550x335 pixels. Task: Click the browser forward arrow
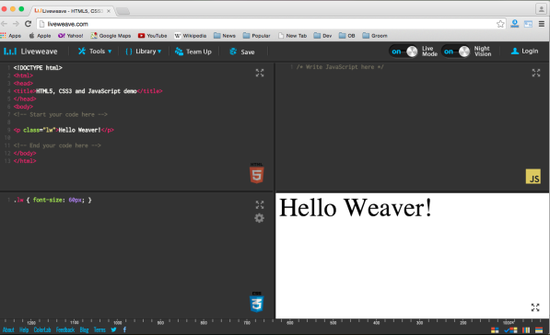[16, 24]
